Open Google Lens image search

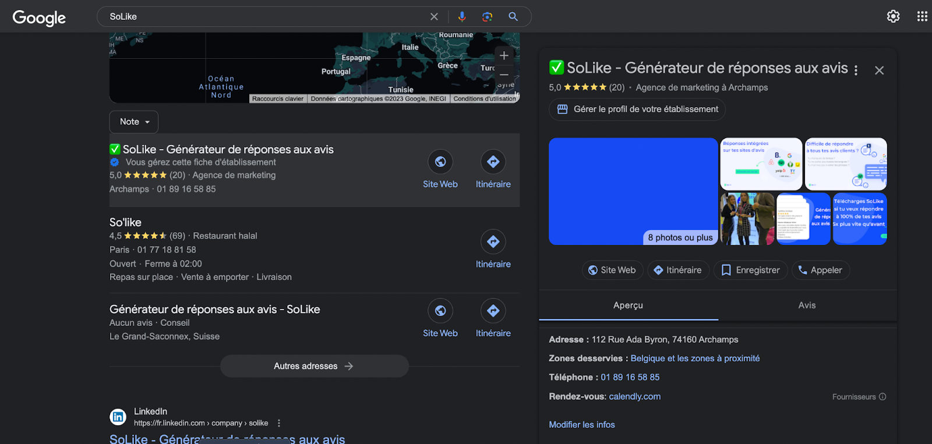tap(488, 17)
